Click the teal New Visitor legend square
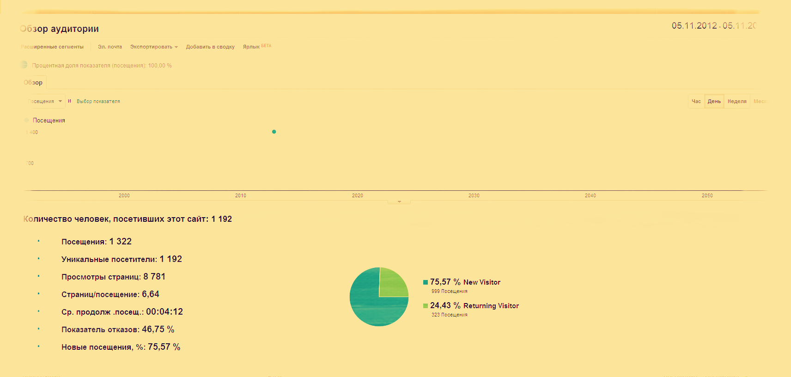This screenshot has height=377, width=791. coord(425,282)
